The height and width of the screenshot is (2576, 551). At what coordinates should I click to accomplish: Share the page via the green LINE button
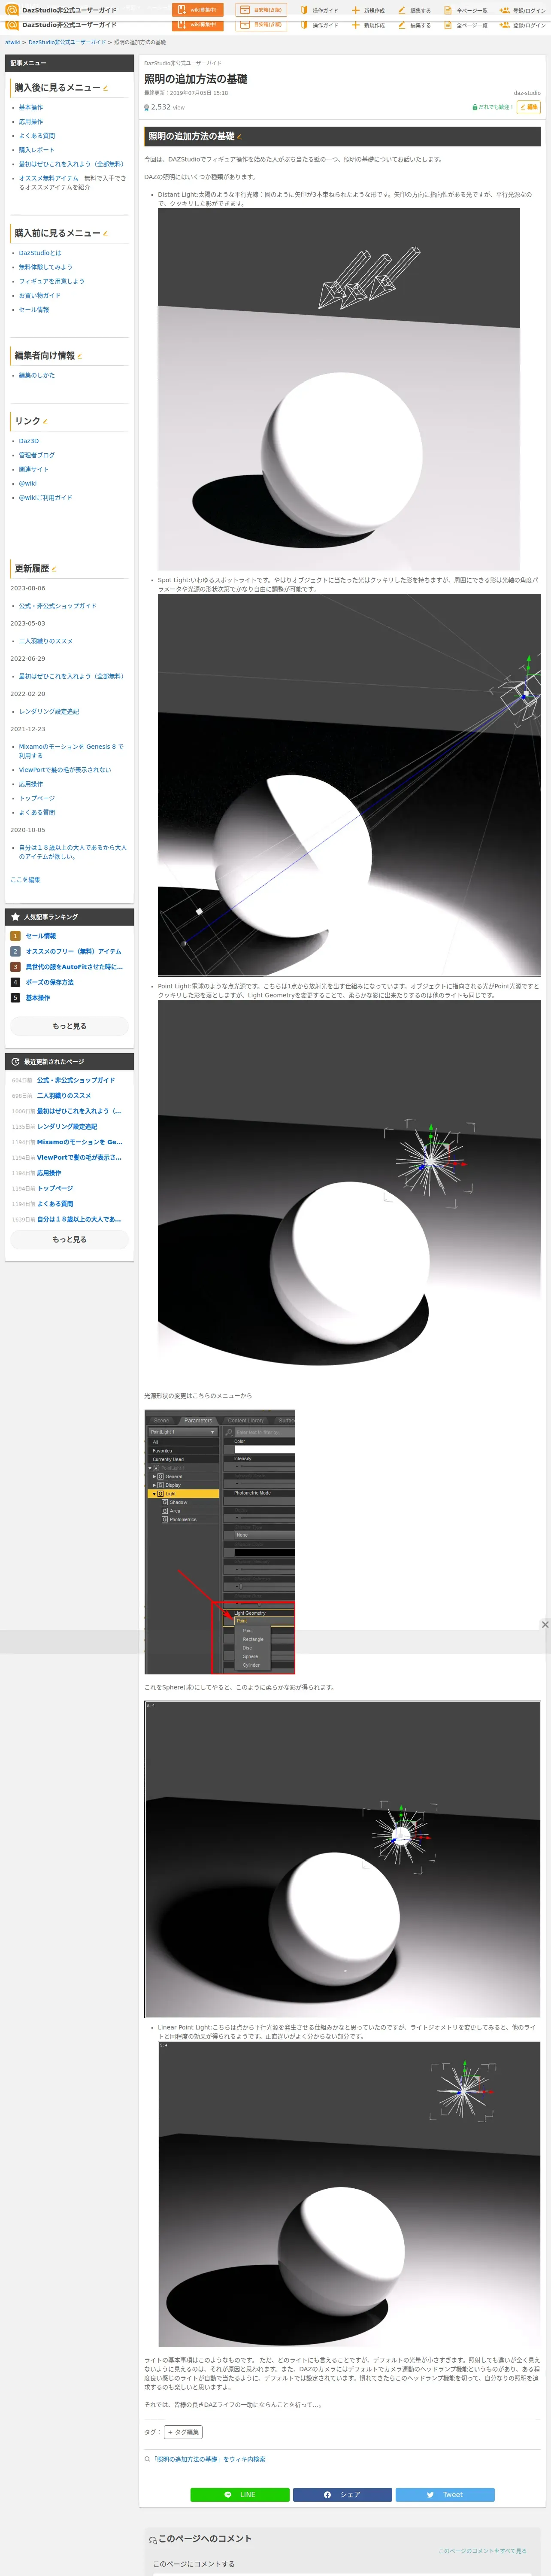(x=240, y=2494)
